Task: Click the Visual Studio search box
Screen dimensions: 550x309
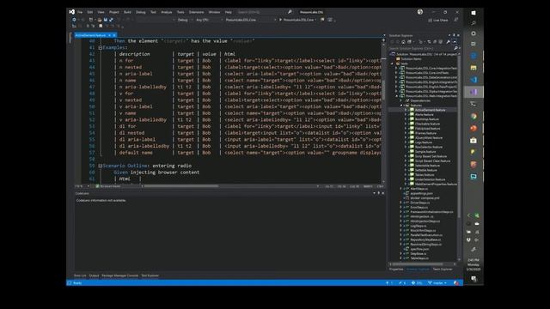Action: [x=265, y=12]
